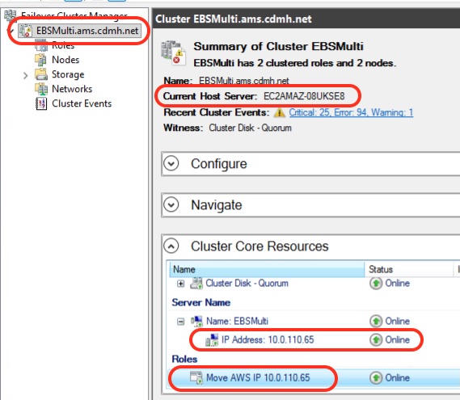Click Online status icon for Name: EBSMulti

[376, 321]
